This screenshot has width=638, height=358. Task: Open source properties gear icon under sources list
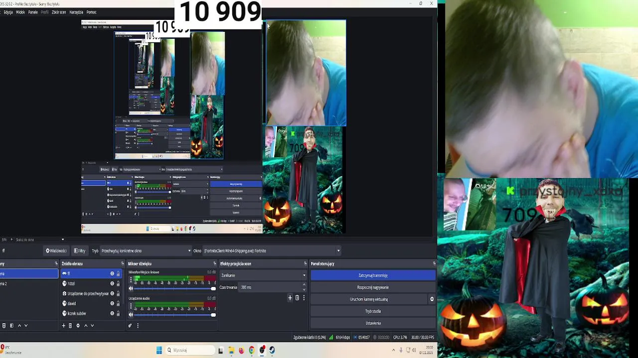click(78, 326)
